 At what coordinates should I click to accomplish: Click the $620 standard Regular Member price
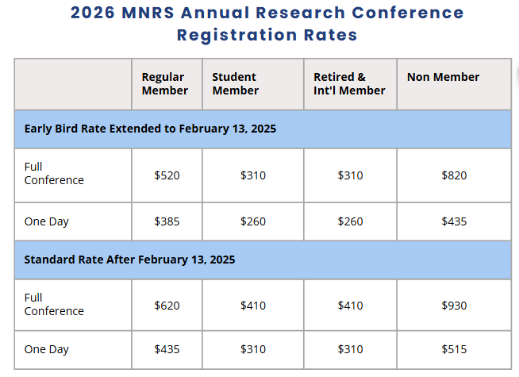click(167, 306)
